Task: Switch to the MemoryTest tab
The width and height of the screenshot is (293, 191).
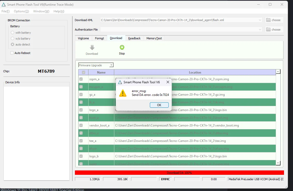Action: tap(154, 38)
